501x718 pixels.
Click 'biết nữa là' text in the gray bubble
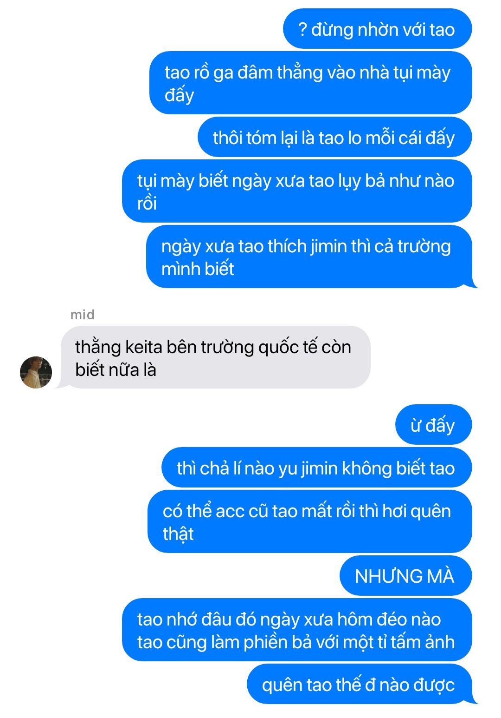pyautogui.click(x=116, y=370)
